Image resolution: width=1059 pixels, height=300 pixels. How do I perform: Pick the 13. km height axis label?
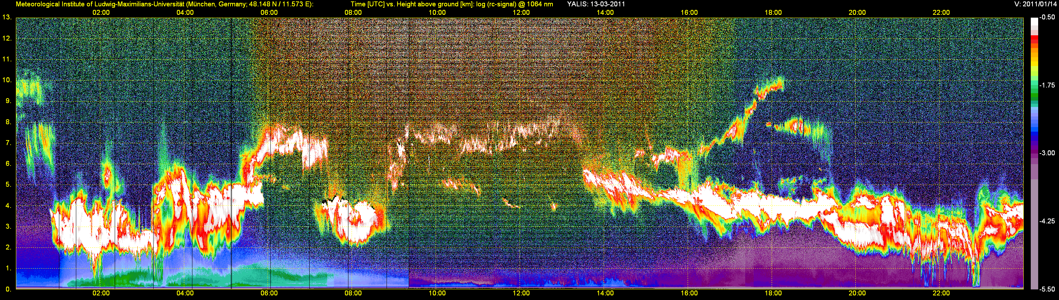[7, 17]
